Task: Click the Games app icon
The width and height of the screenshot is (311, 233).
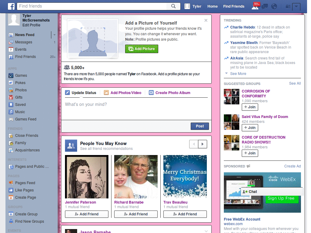Action: coord(11,76)
